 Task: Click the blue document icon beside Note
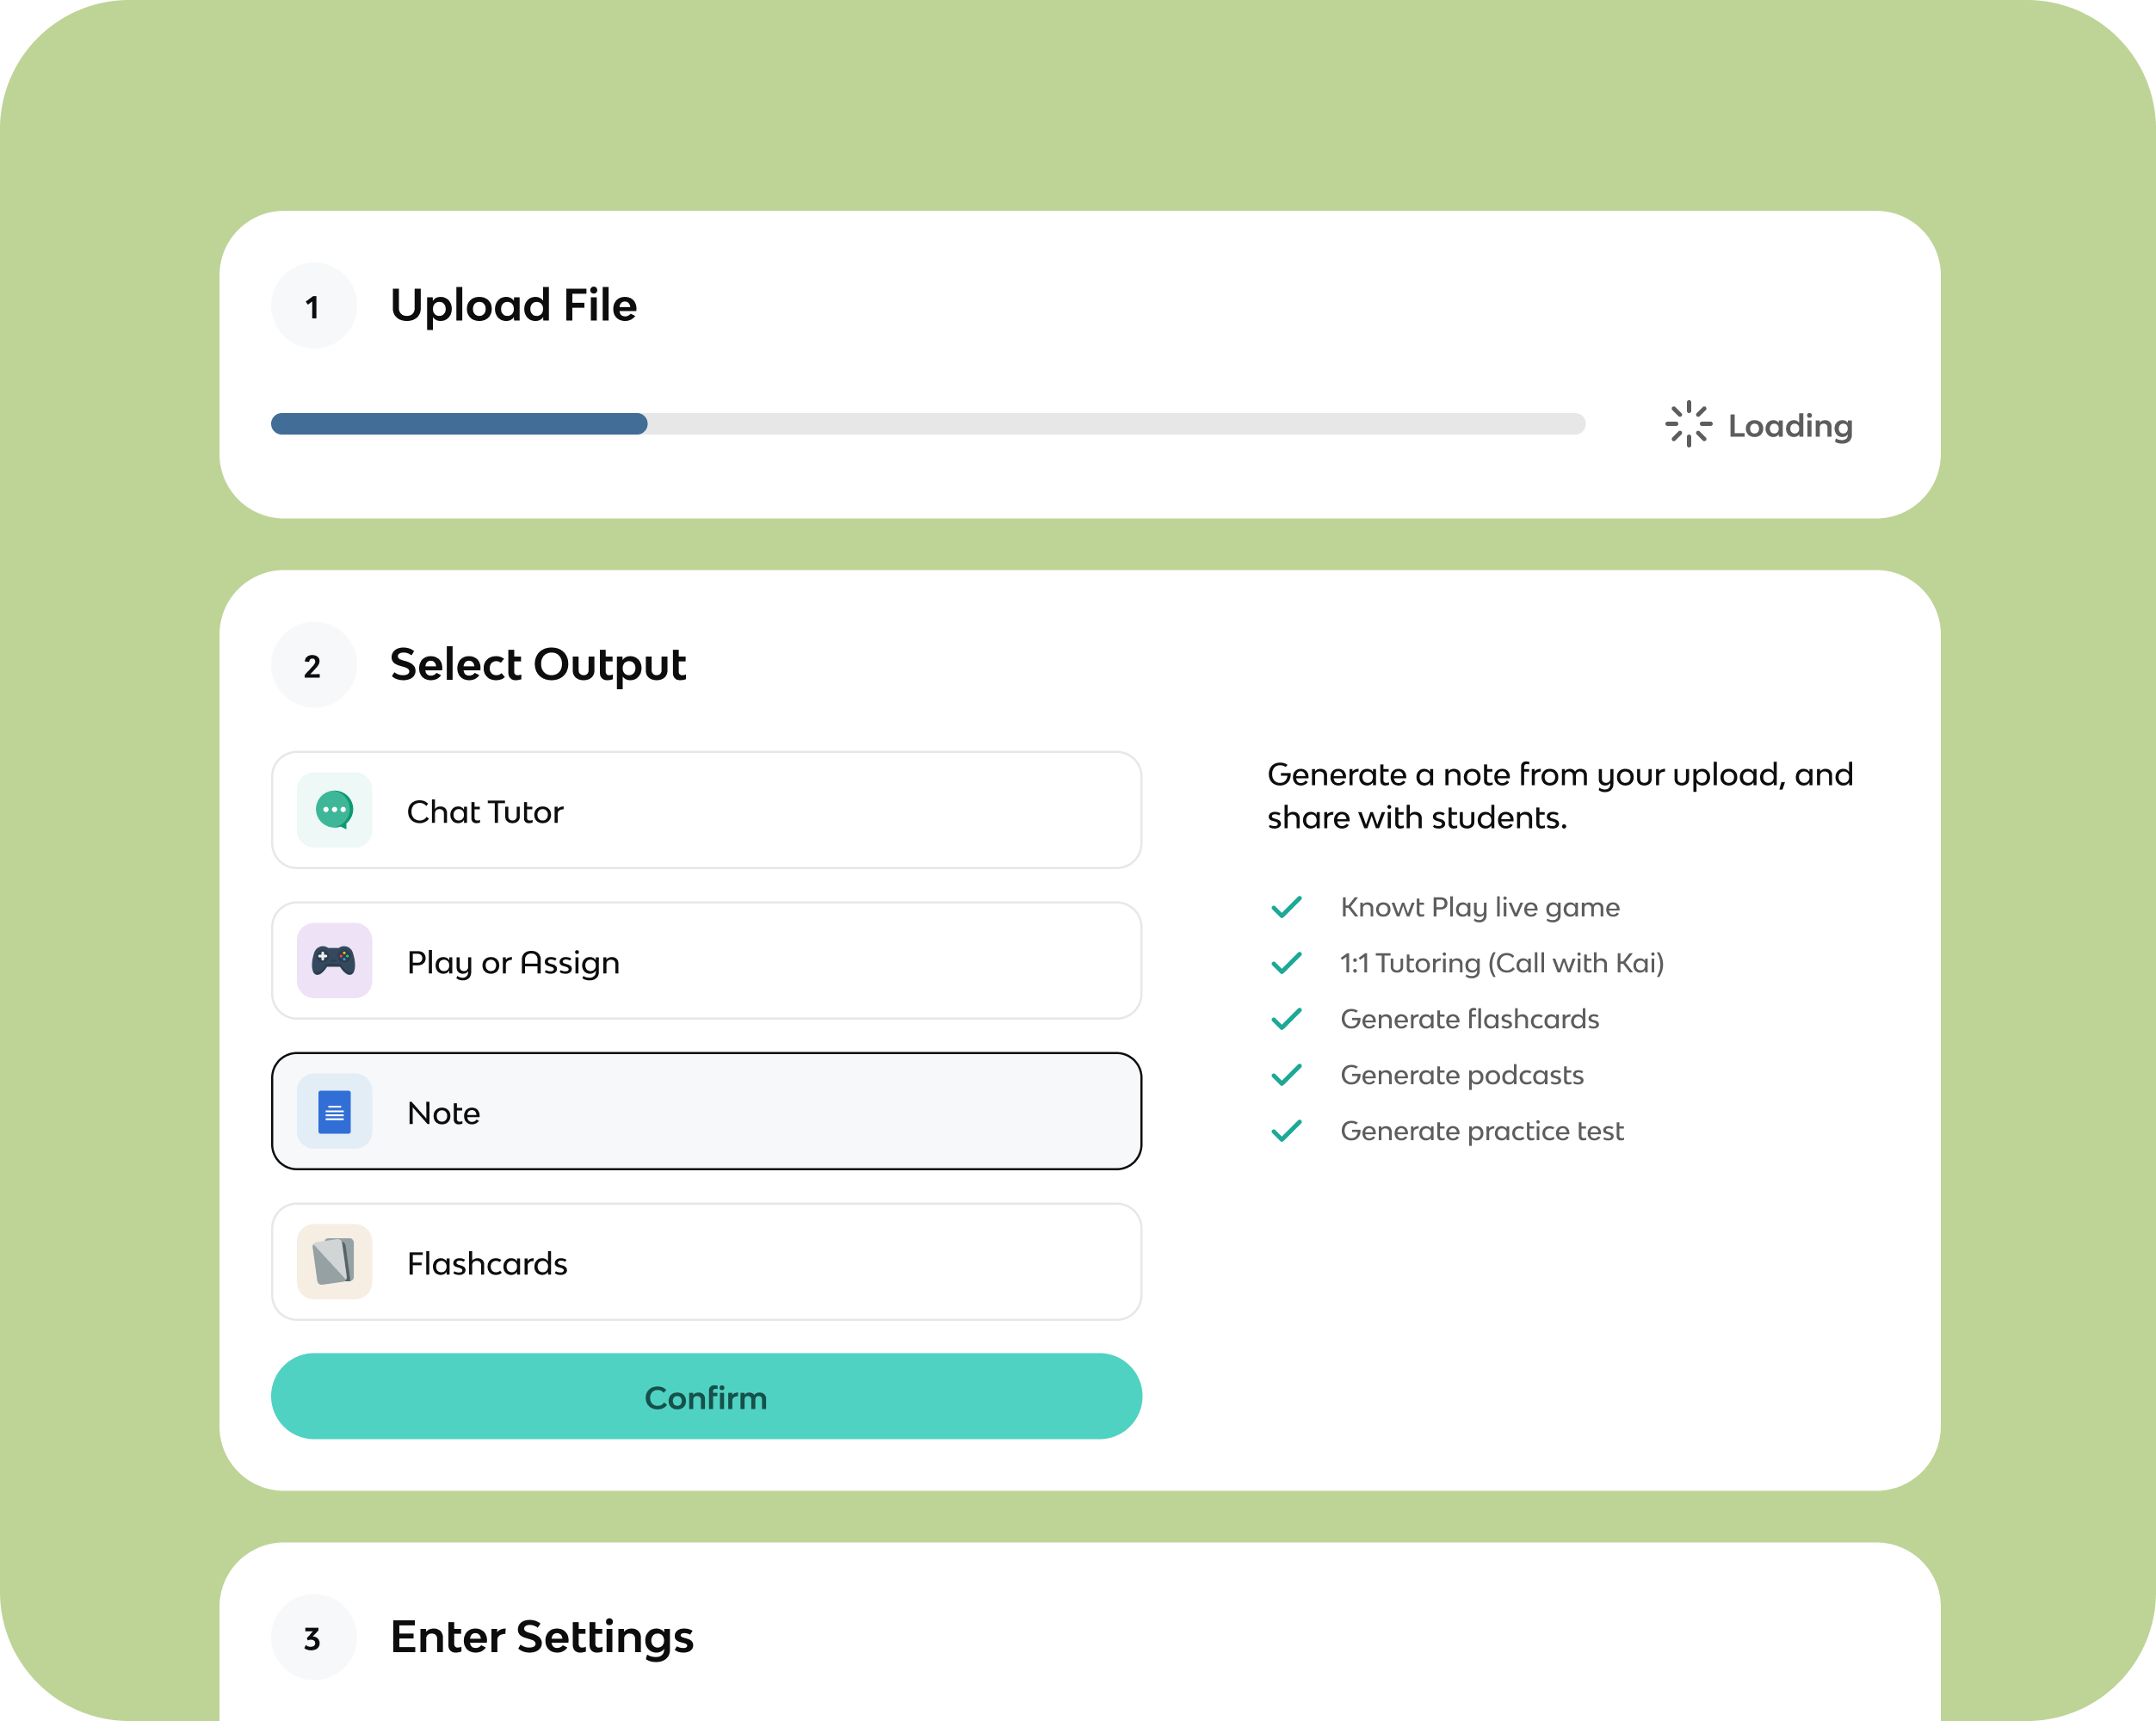[x=334, y=1111]
